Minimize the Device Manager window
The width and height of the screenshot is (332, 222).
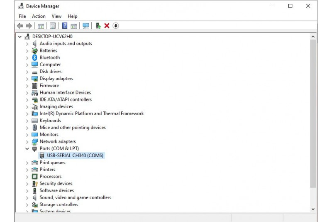273,6
